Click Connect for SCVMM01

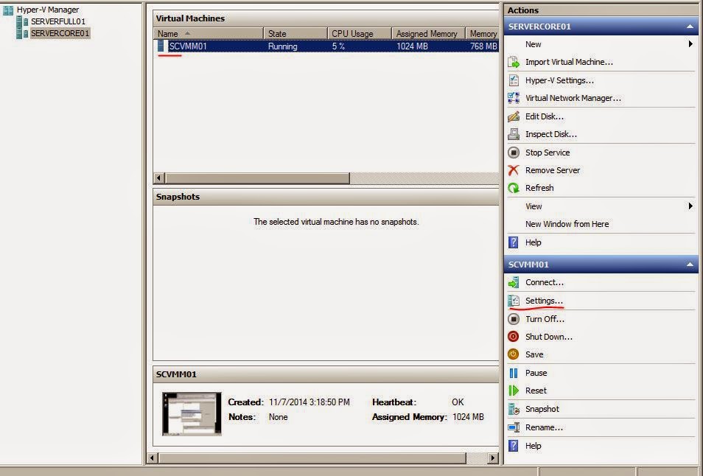point(545,282)
